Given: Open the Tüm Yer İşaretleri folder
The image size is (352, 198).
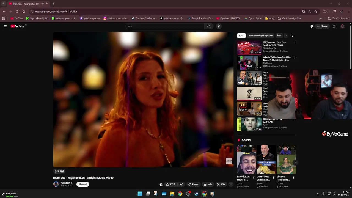Looking at the screenshot, I should coord(339,18).
